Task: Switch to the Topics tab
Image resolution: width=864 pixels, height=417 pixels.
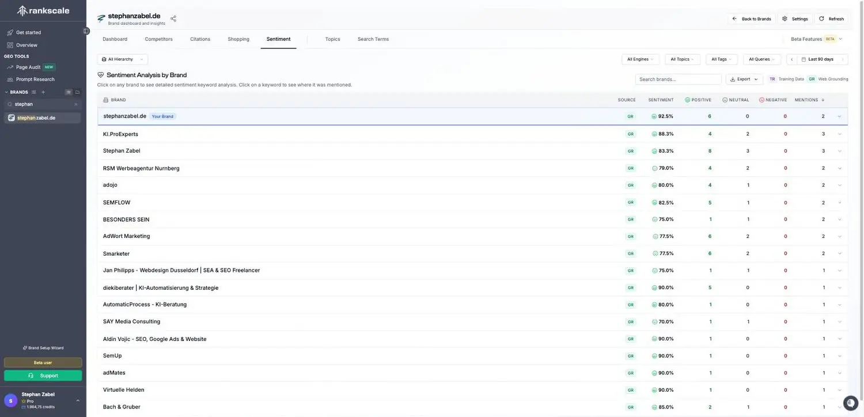Action: click(332, 39)
